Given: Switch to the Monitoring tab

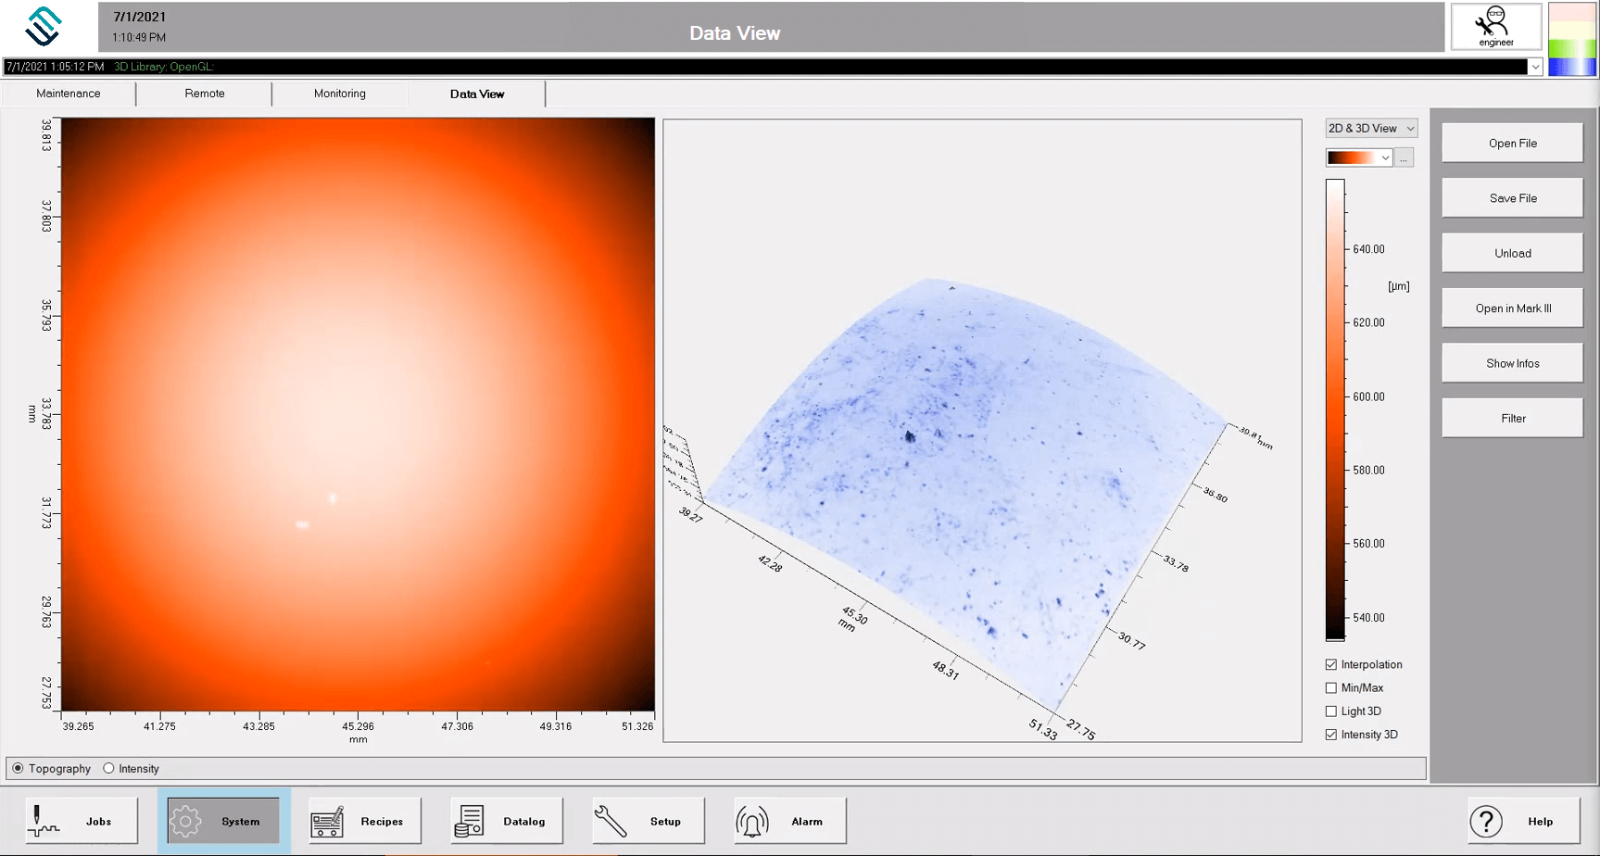Looking at the screenshot, I should (339, 94).
